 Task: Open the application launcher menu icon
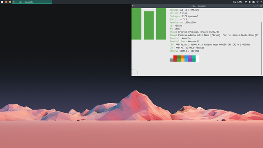2,2
